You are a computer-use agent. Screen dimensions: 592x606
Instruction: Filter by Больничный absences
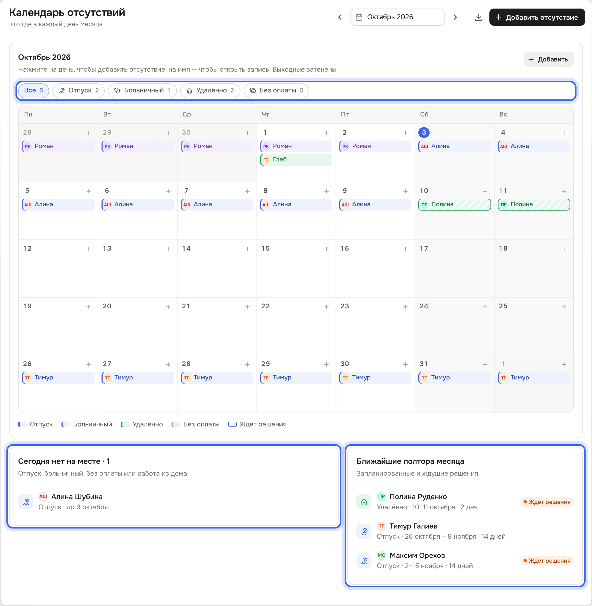coord(142,91)
